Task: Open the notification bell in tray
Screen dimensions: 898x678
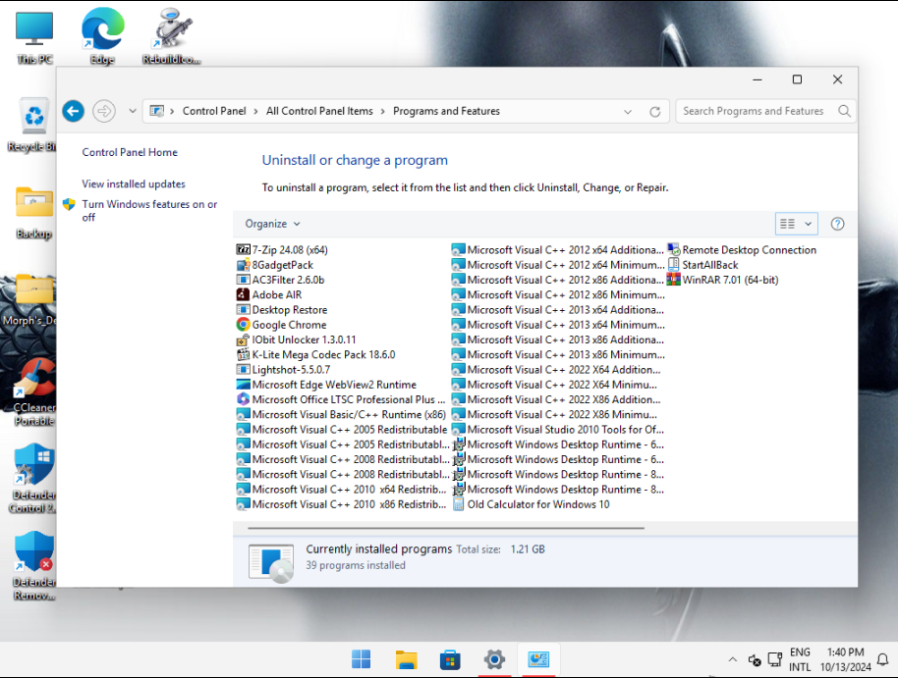Action: coord(883,659)
